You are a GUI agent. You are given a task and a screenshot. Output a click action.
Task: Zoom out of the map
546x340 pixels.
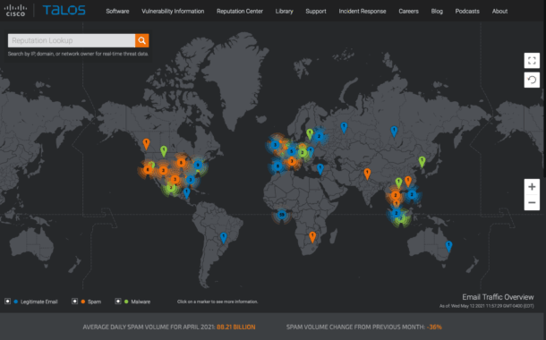click(x=532, y=202)
